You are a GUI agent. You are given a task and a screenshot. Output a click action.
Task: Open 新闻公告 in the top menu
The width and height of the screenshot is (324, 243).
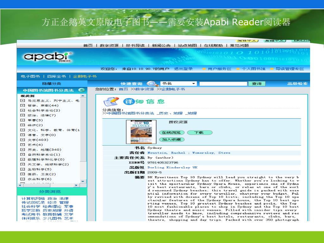161,46
